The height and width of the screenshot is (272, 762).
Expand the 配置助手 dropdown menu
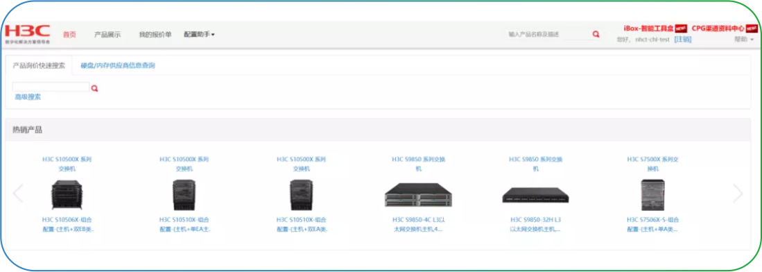pos(199,35)
